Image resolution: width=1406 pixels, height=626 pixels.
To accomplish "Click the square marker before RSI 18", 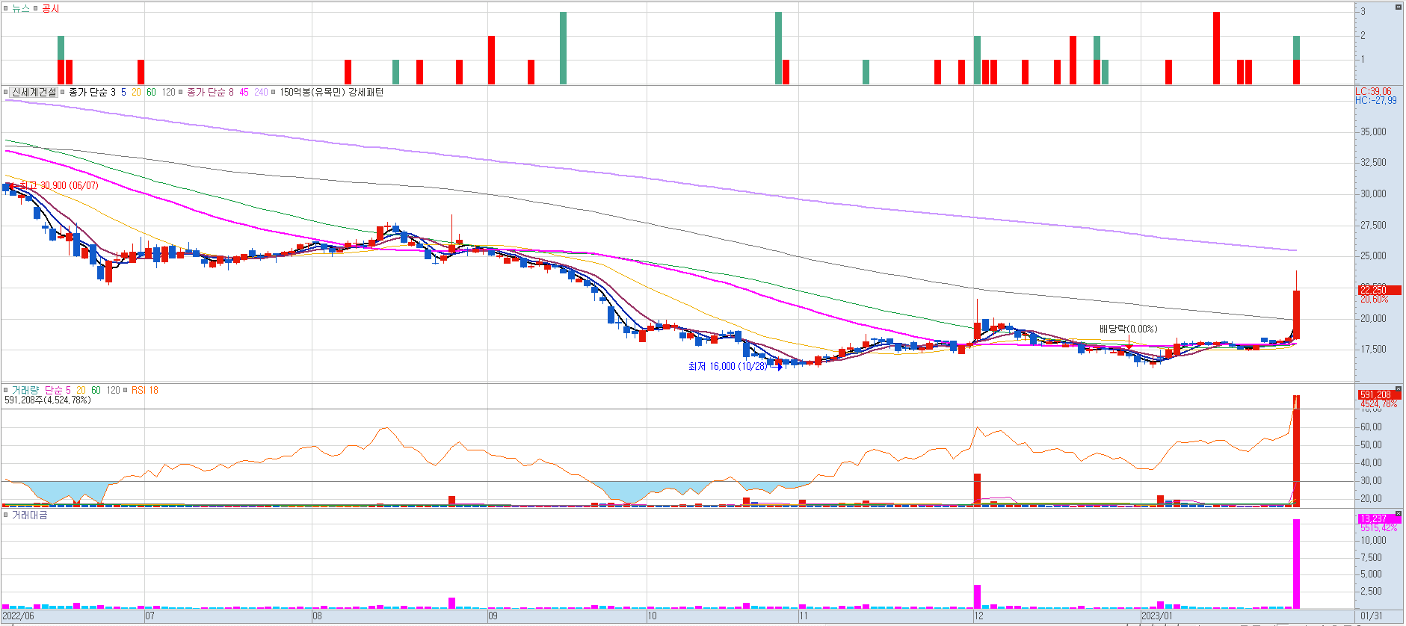I will click(126, 390).
